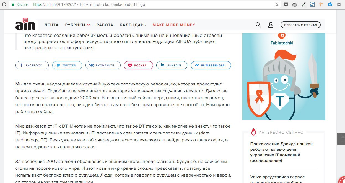The image size is (345, 183).
Task: Open the MAKE MORE MONEY link
Action: click(174, 25)
